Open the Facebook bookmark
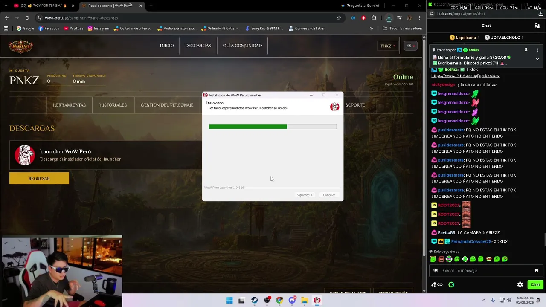This screenshot has height=307, width=546. pyautogui.click(x=49, y=29)
